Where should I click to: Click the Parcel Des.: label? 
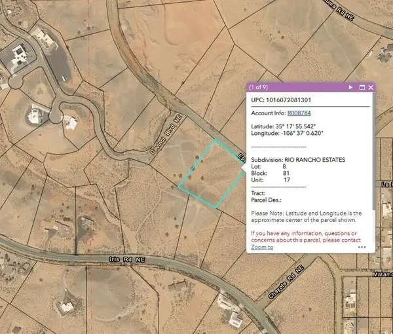pyautogui.click(x=266, y=200)
